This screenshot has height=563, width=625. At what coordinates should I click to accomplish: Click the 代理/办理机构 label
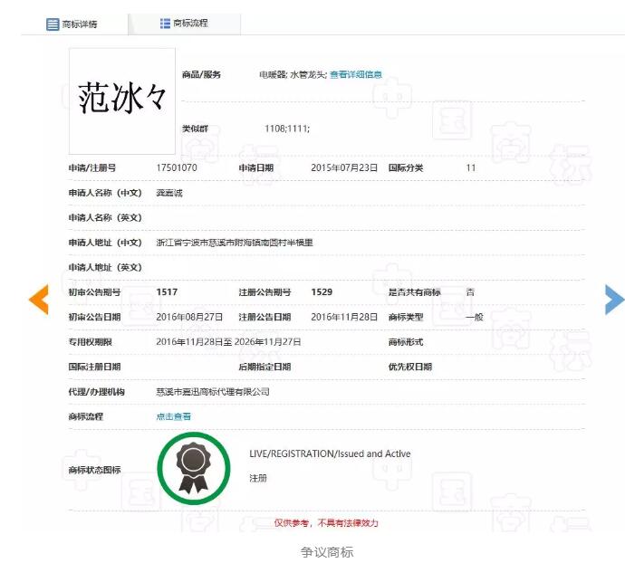pyautogui.click(x=96, y=392)
